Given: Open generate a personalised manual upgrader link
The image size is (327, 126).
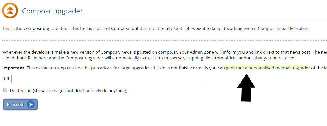Looking at the screenshot, I should [x=268, y=68].
